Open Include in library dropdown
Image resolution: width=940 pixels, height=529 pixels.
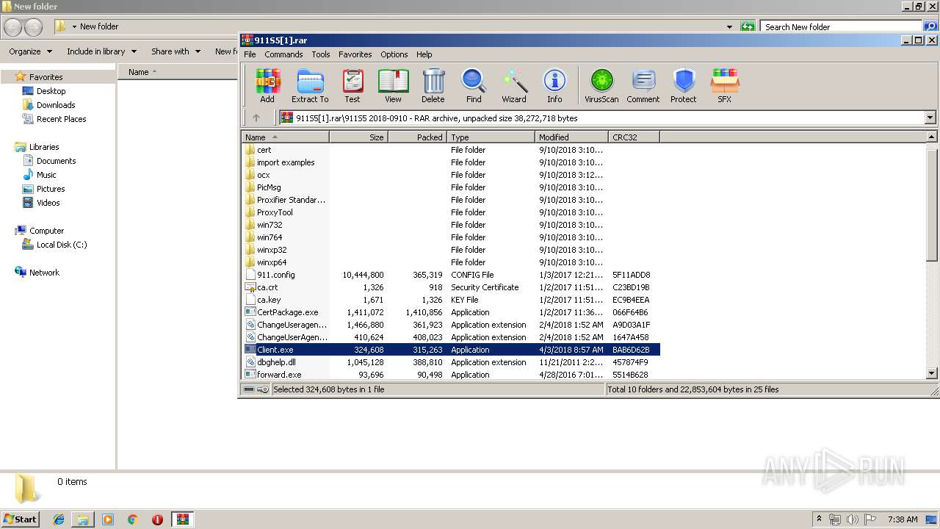(101, 51)
